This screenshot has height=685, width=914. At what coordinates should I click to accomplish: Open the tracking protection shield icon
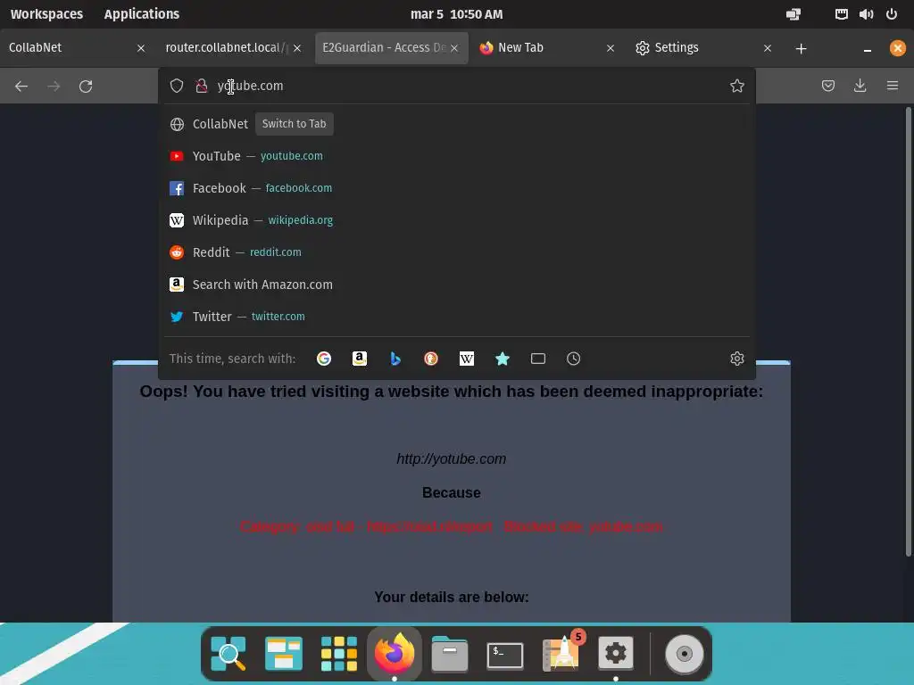click(x=177, y=86)
